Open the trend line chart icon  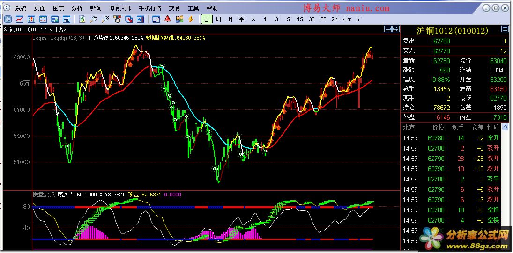(20, 19)
